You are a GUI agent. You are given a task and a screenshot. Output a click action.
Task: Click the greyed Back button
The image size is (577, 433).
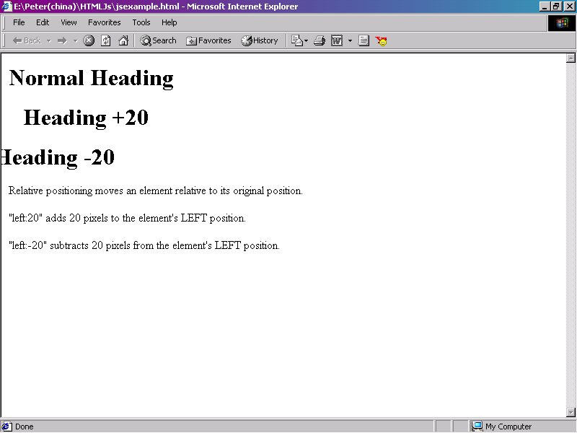tap(26, 40)
